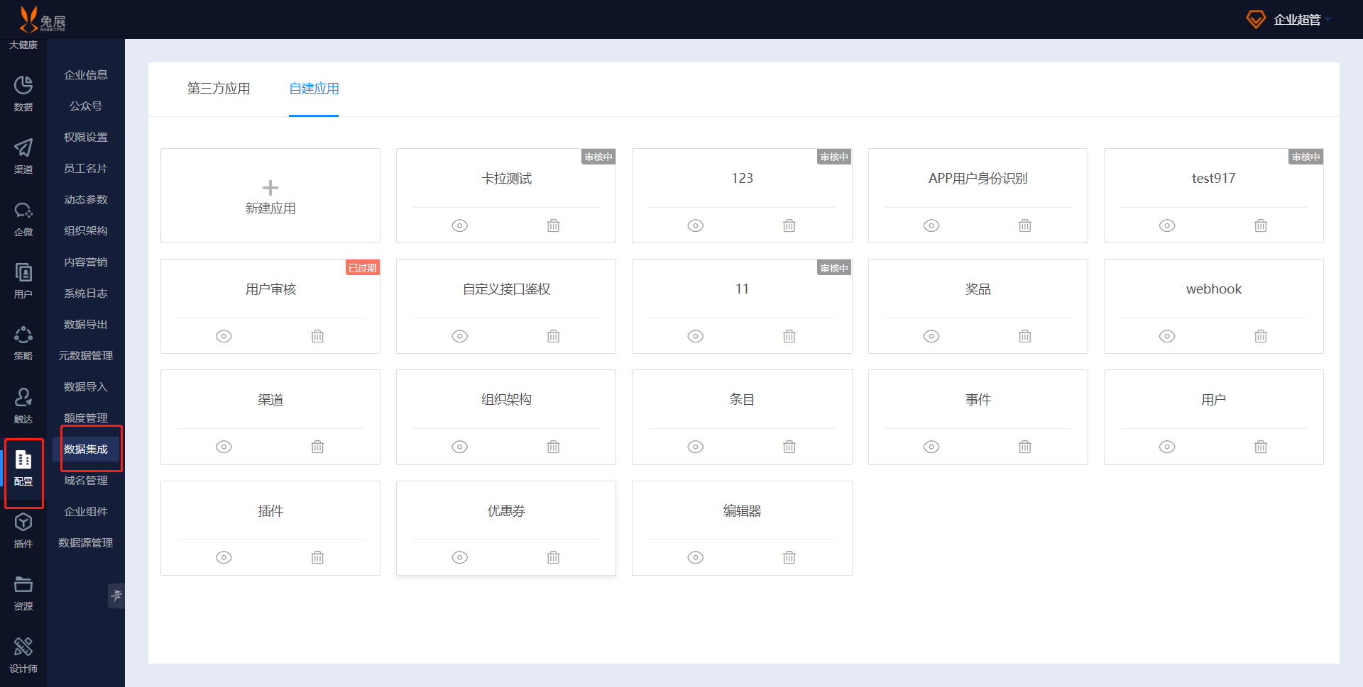Click the 大健康 label in sidebar
The image size is (1363, 687).
coord(23,45)
